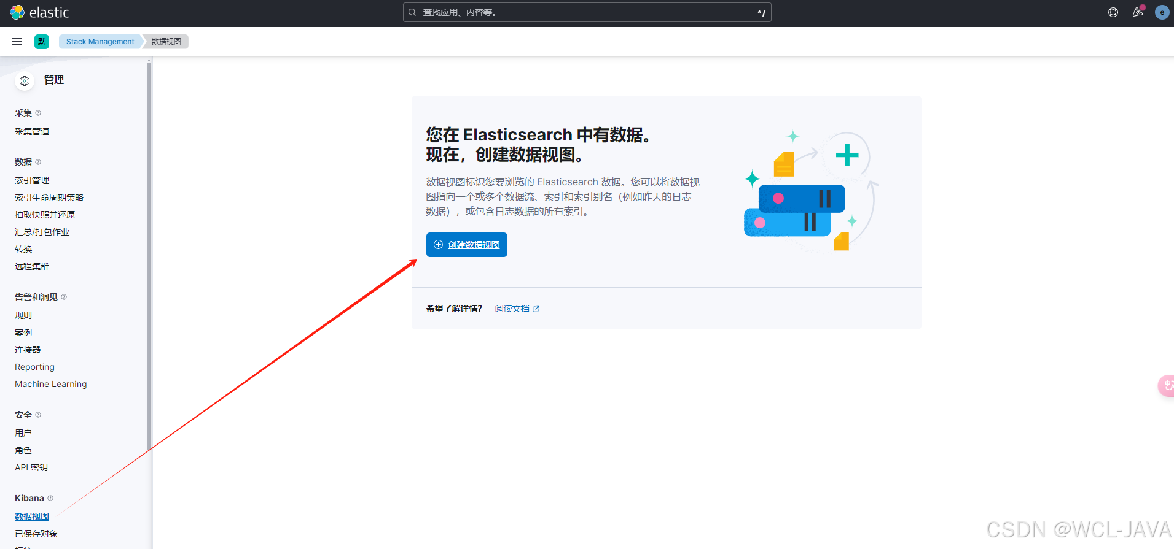
Task: Open the help menu icon
Action: pos(1113,12)
